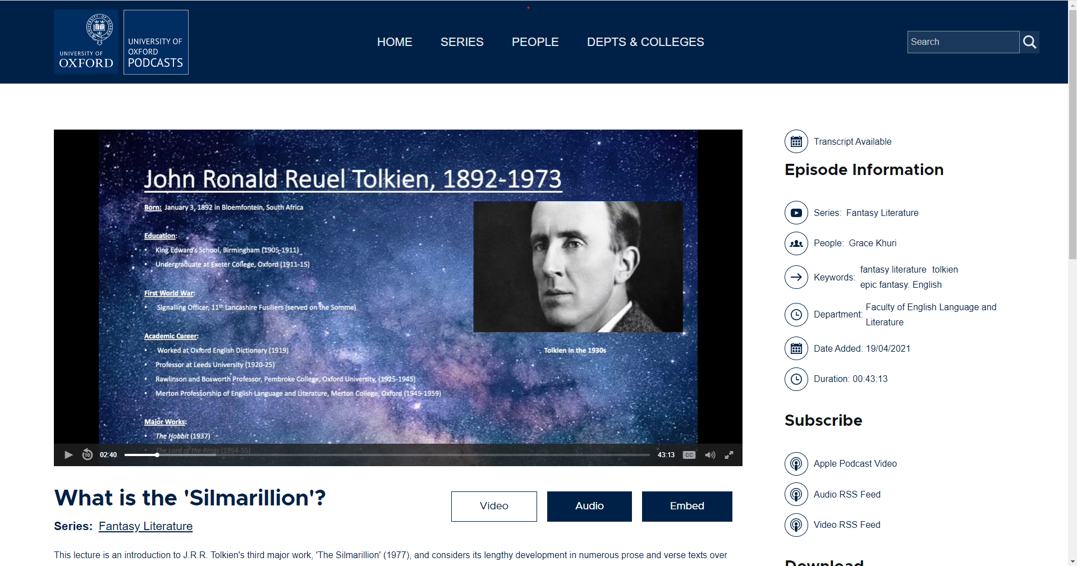Image resolution: width=1077 pixels, height=566 pixels.
Task: Open Faculty of English Language and Literature link
Action: tap(931, 315)
